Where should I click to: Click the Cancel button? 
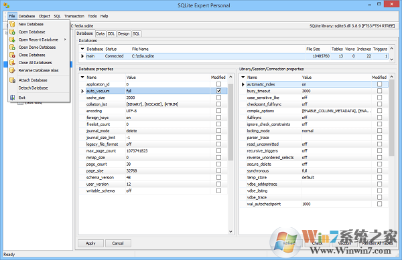(x=118, y=243)
